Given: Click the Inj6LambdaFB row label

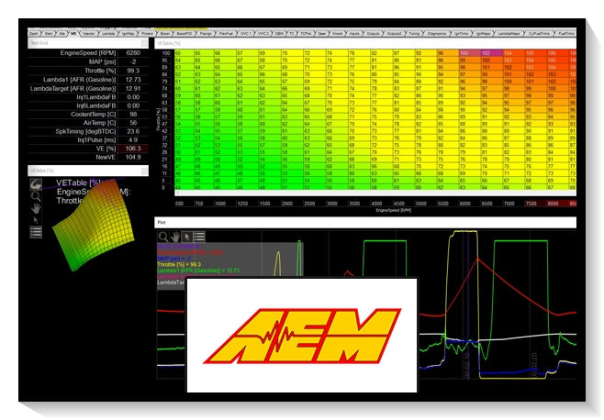Looking at the screenshot, I should (95, 105).
